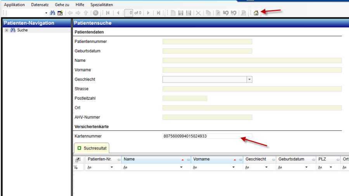Open the Geschlecht dropdown
This screenshot has height=196, width=349.
(249, 79)
